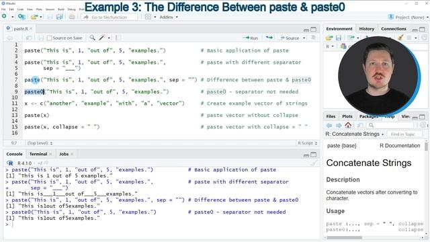Click the New File plus icon
This screenshot has width=430, height=242.
4,17
